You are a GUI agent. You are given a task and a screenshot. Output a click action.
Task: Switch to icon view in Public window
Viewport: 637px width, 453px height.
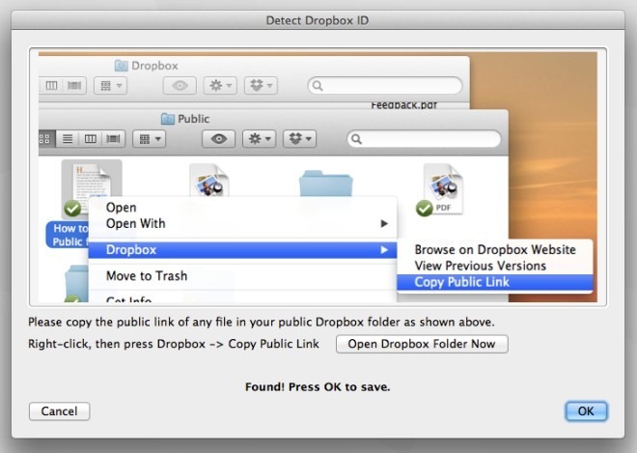click(x=46, y=139)
